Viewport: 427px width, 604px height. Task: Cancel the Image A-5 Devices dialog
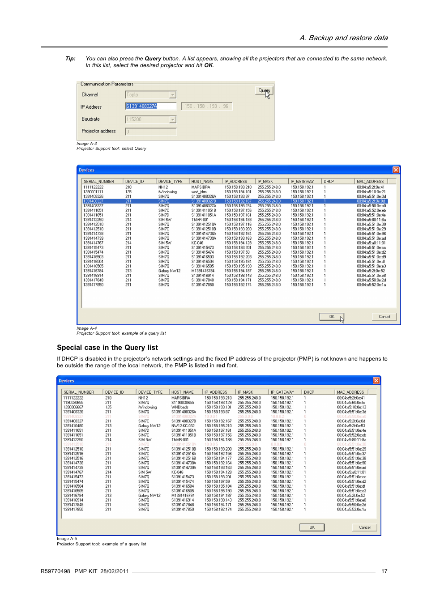[x=365, y=527]
